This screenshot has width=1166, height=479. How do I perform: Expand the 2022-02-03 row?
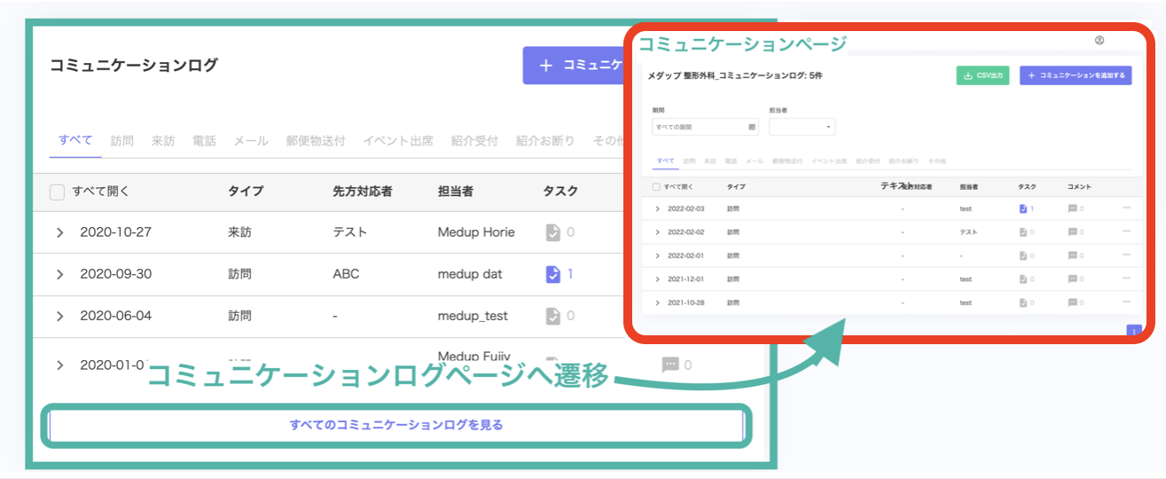coord(657,208)
